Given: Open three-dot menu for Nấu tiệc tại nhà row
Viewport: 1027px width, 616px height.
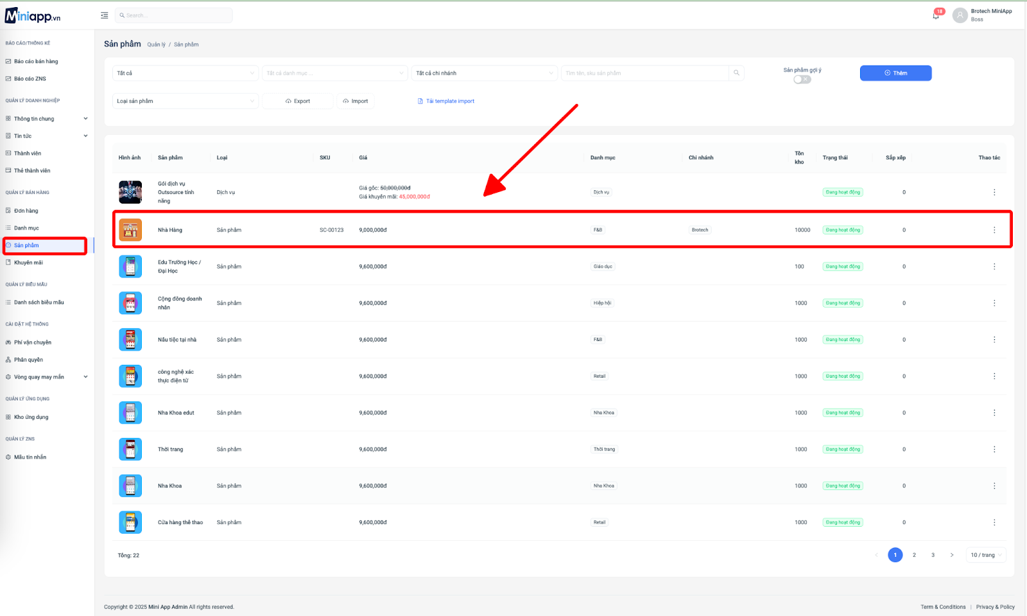Looking at the screenshot, I should point(994,340).
